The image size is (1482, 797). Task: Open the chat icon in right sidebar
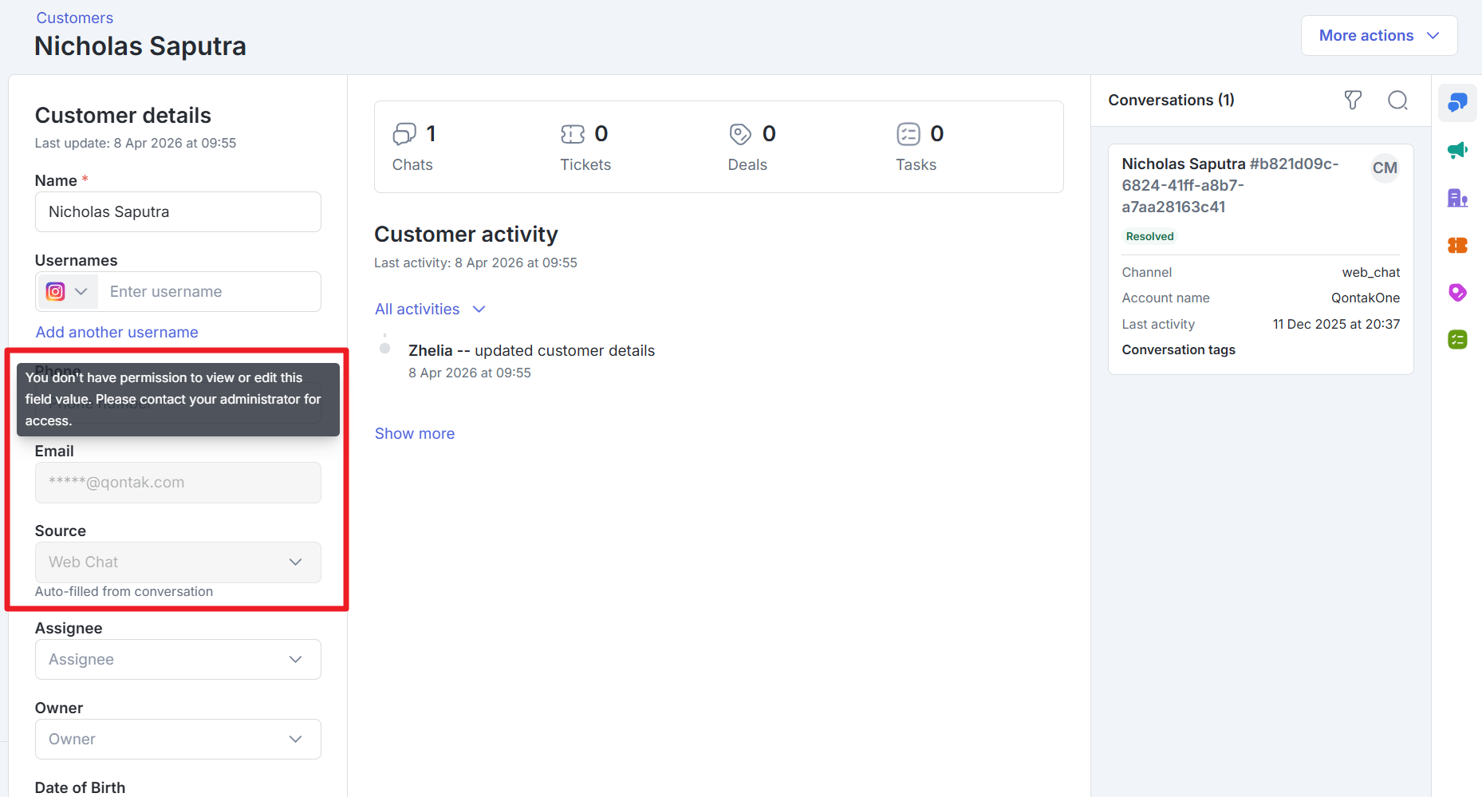(x=1457, y=103)
